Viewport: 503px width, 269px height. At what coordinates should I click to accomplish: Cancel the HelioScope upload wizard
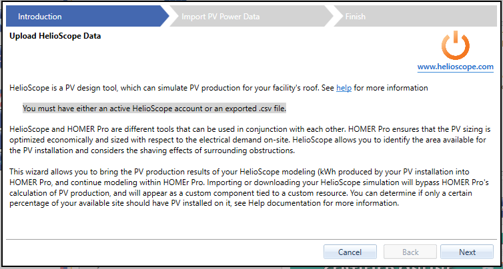pos(350,252)
